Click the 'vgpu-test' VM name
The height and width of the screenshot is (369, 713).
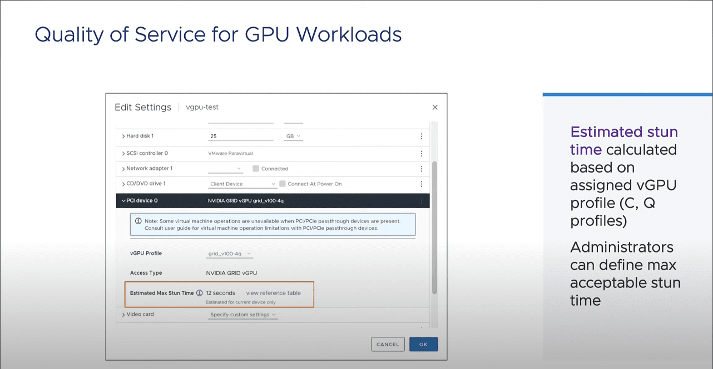[x=202, y=107]
